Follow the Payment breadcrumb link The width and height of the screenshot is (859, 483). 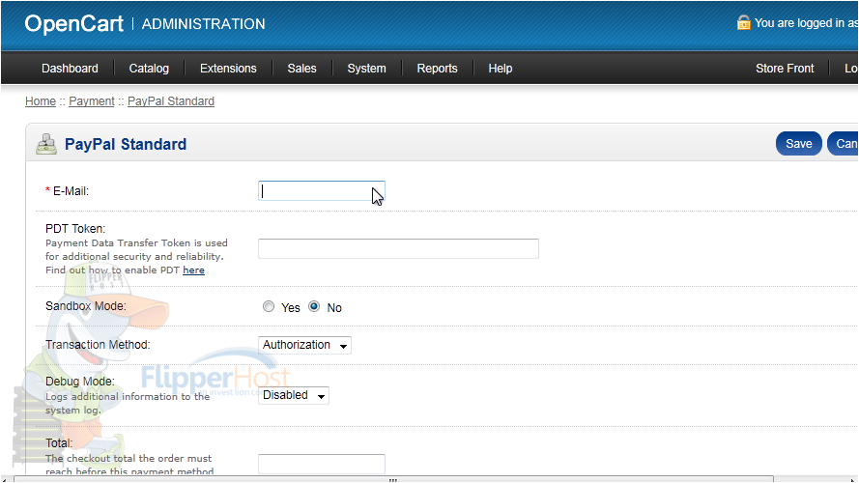[x=92, y=101]
